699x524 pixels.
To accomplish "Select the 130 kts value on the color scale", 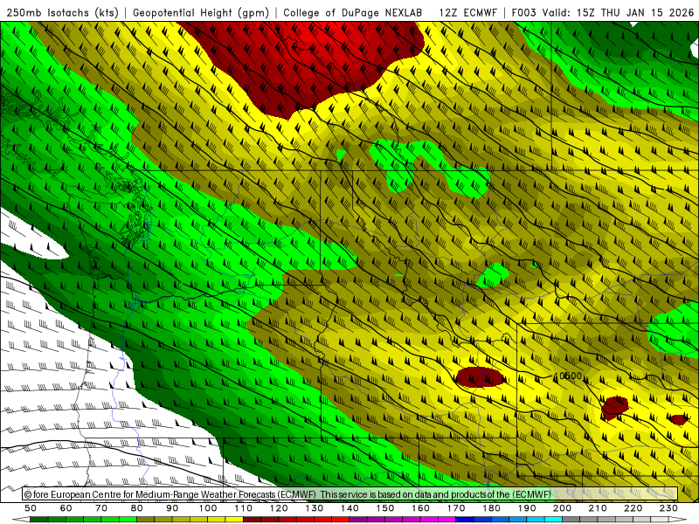I will coord(315,508).
